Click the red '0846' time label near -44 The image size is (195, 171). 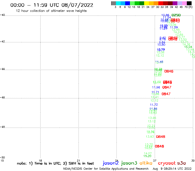click(x=169, y=71)
